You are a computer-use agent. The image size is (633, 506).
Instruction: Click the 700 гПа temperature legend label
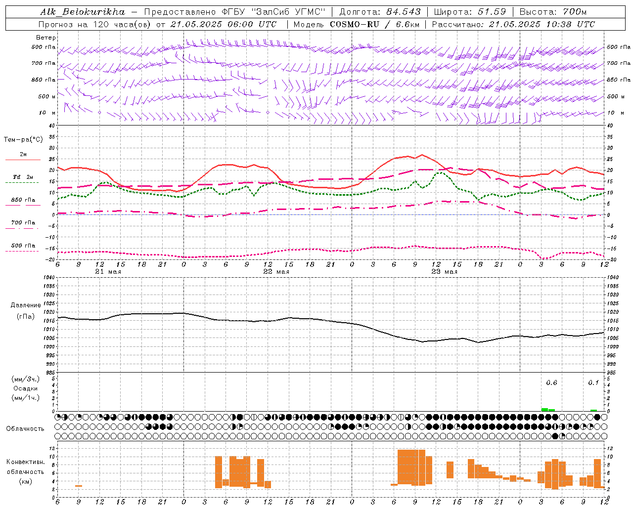click(23, 222)
